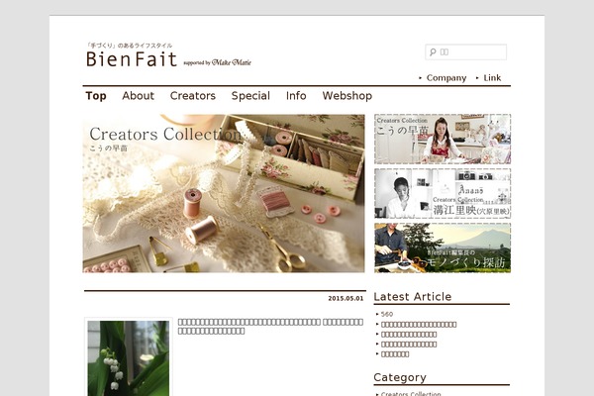Click the lily of the valley thumbnail

(129, 358)
